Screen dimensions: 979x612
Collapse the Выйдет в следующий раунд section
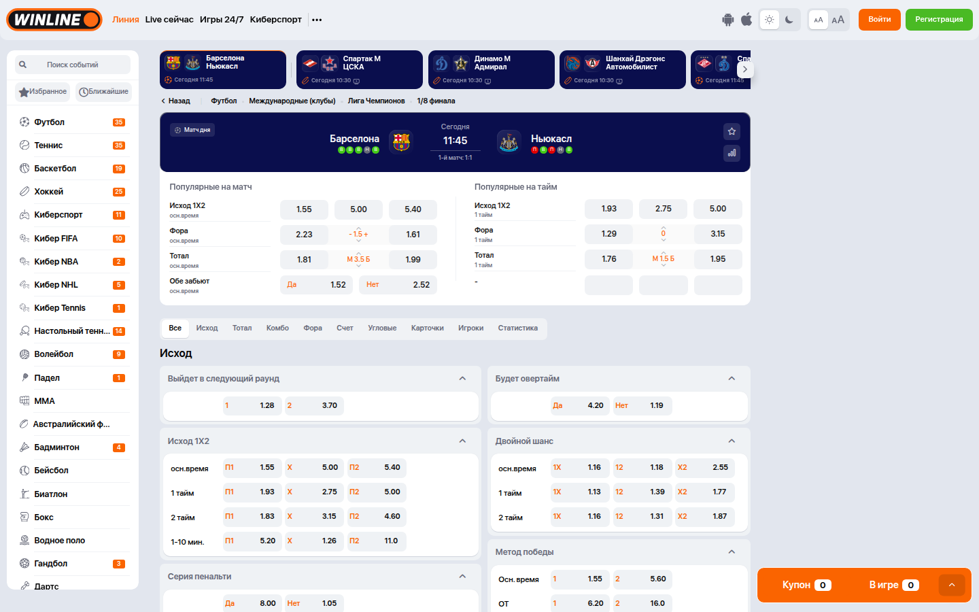coord(462,379)
